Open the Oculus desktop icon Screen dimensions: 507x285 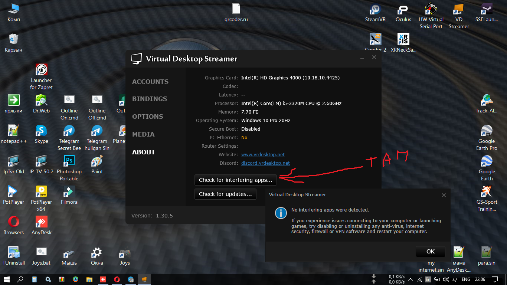point(403,10)
